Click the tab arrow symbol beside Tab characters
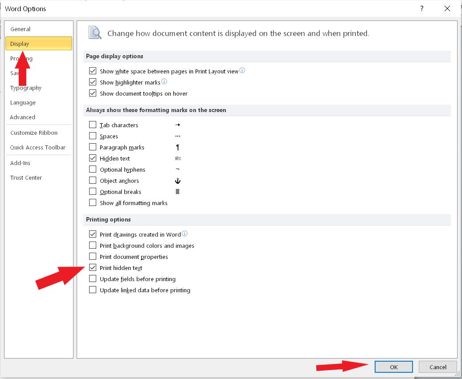This screenshot has width=462, height=379. [x=178, y=125]
